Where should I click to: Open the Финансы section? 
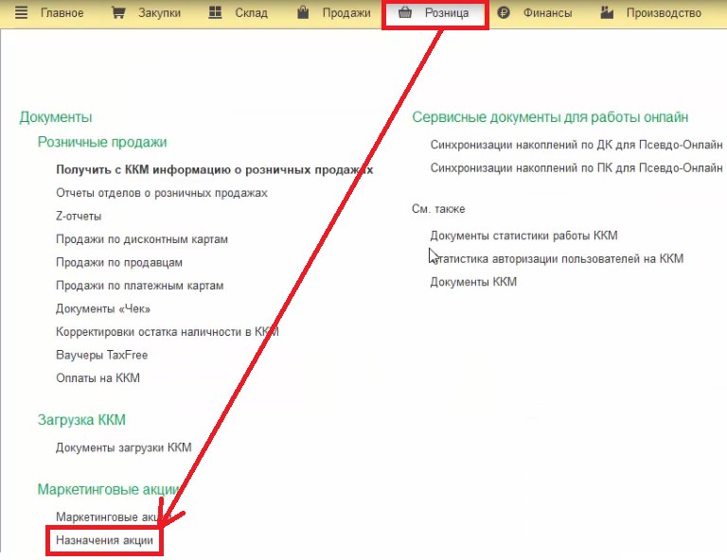tap(547, 13)
